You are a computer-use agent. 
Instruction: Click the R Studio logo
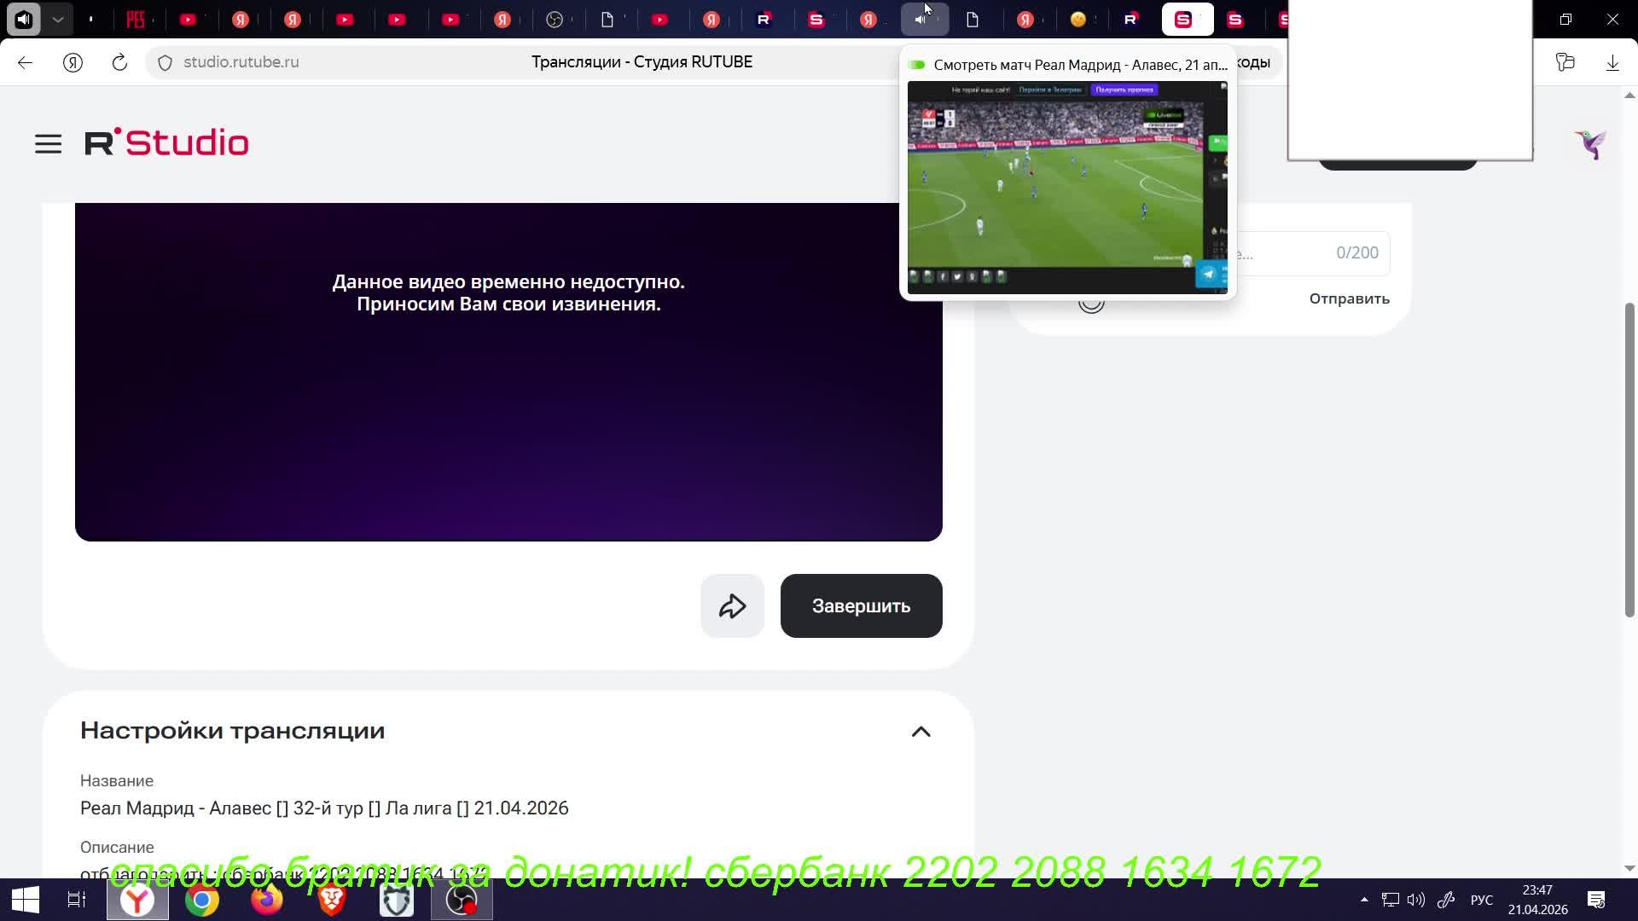[166, 143]
